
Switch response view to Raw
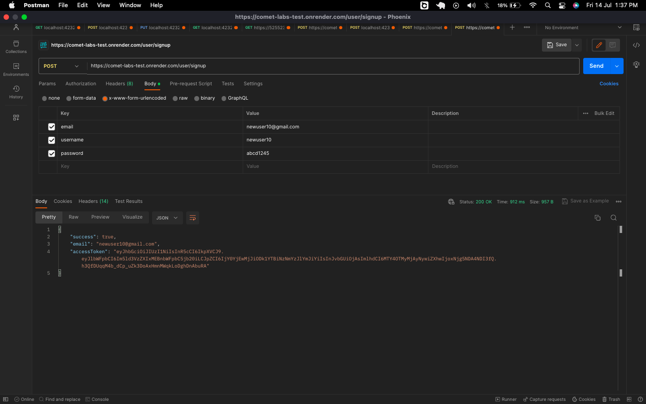pyautogui.click(x=74, y=217)
